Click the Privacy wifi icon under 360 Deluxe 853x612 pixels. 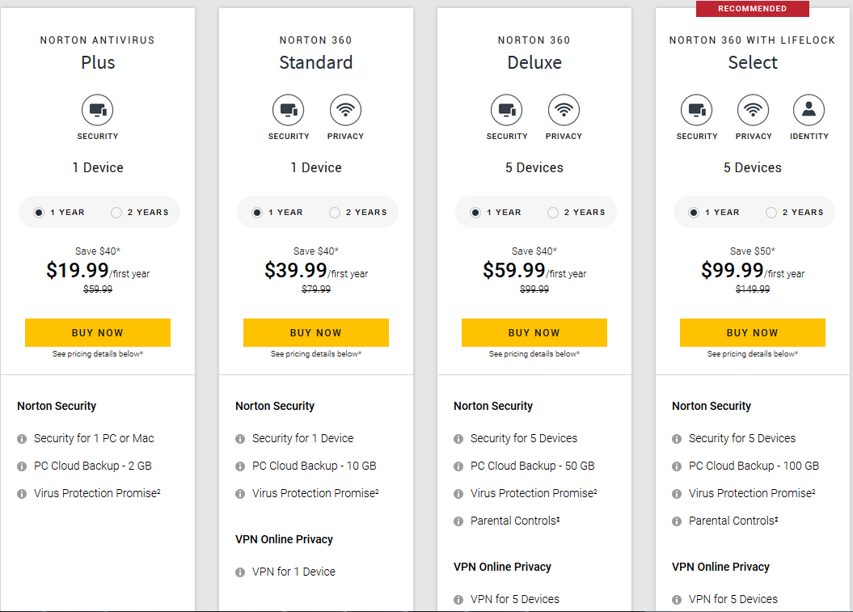pos(564,110)
